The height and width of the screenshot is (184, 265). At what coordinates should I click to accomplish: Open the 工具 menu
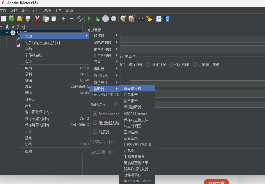(58, 10)
